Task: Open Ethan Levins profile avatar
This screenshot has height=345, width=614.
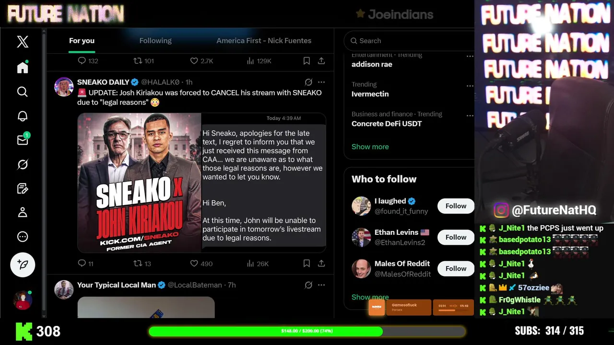Action: [x=361, y=237]
